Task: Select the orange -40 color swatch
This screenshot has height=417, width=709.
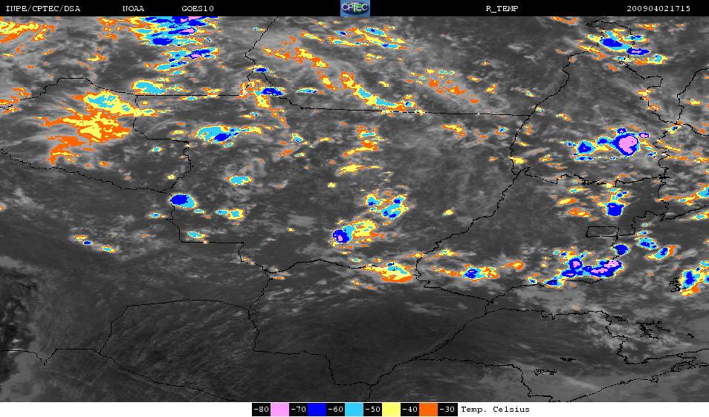Action: coord(428,410)
